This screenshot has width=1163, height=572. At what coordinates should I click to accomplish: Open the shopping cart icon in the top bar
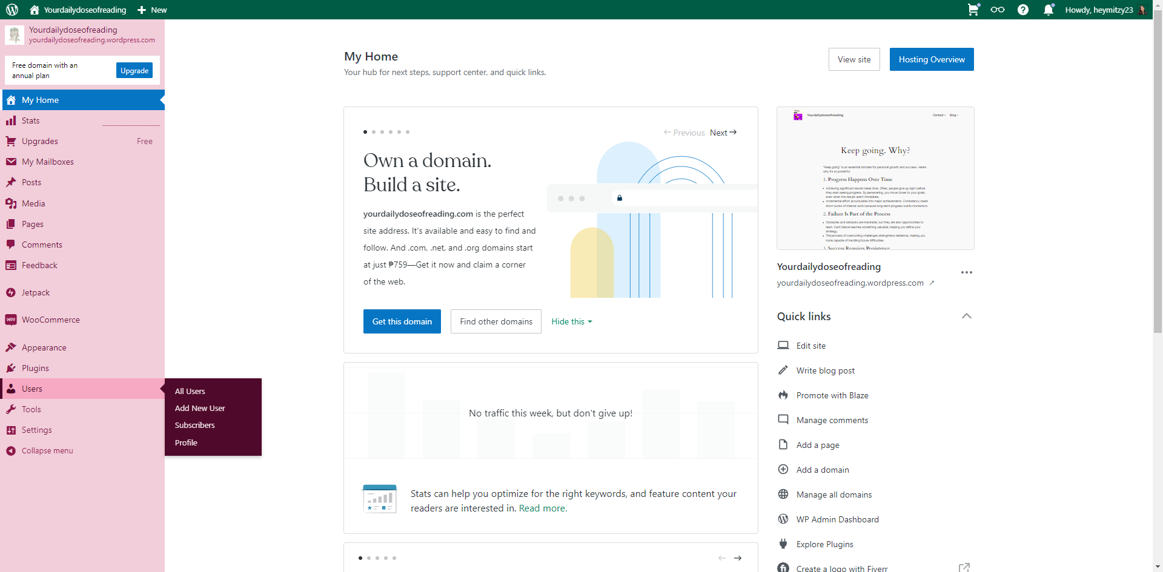(x=973, y=10)
